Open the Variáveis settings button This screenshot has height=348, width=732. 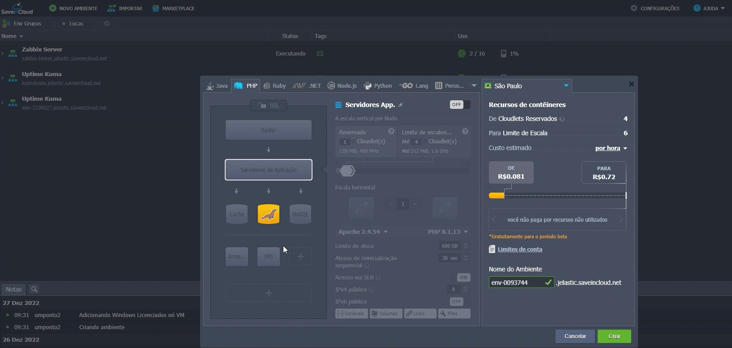[x=351, y=314]
